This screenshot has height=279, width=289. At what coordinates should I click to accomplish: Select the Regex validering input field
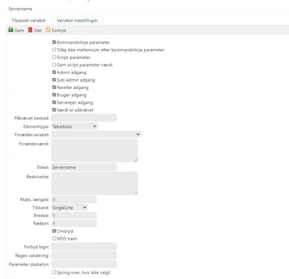[x=84, y=255]
